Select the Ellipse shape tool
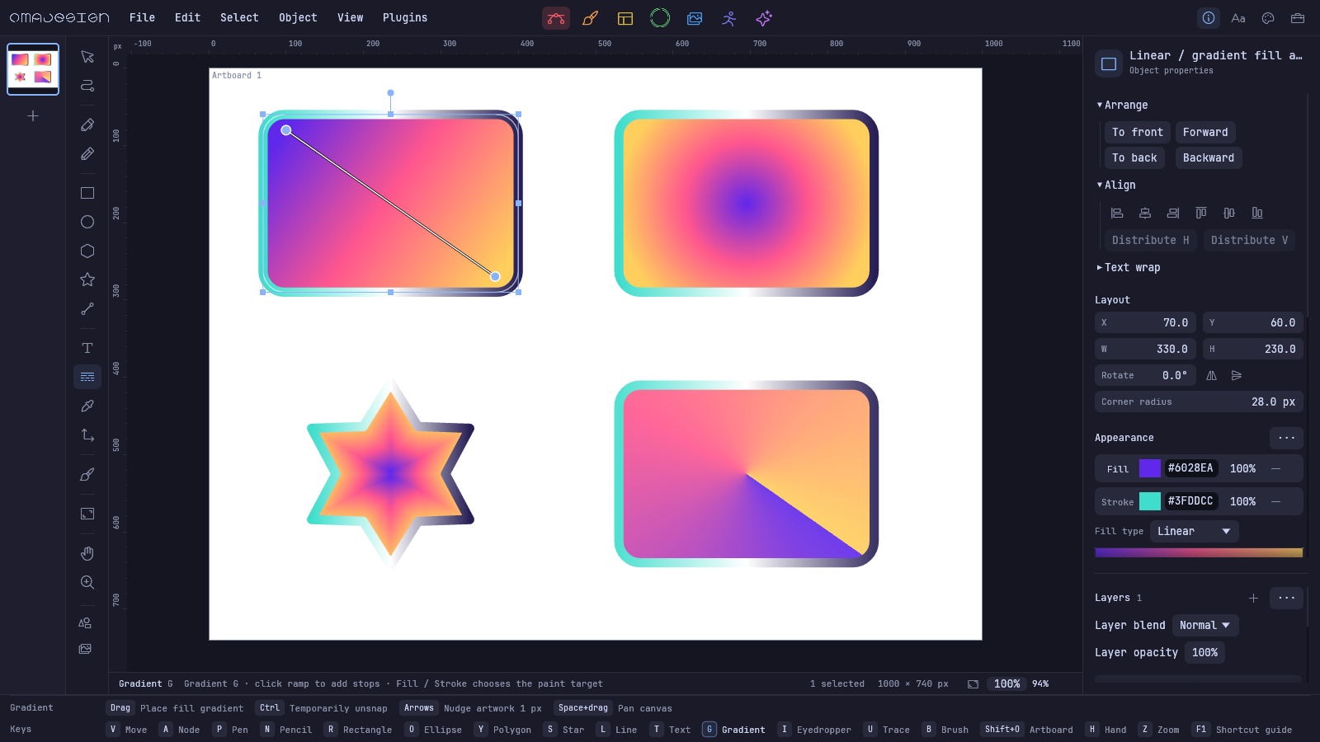This screenshot has height=742, width=1320. click(x=87, y=222)
